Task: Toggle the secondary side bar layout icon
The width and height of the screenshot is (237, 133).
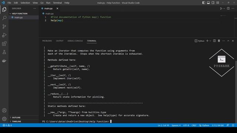Action: coord(213,3)
